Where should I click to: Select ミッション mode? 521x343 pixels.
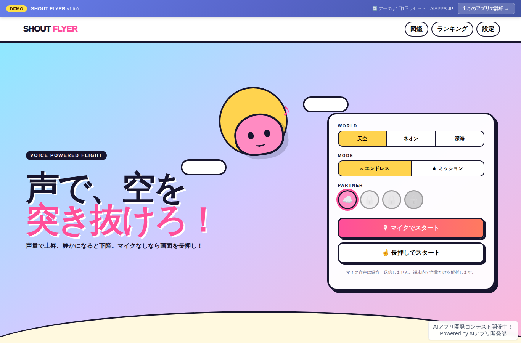[x=447, y=168]
